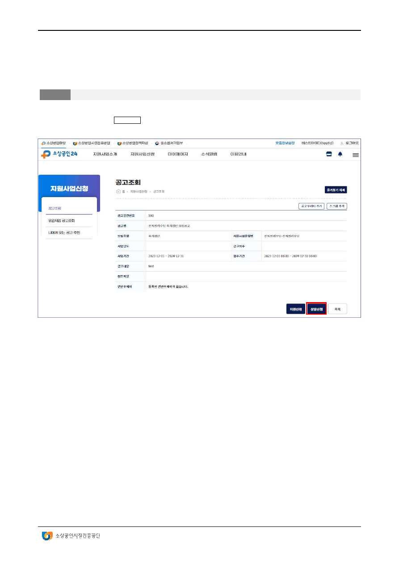Open 지원사업소개 menu
The image size is (399, 564).
tap(105, 154)
